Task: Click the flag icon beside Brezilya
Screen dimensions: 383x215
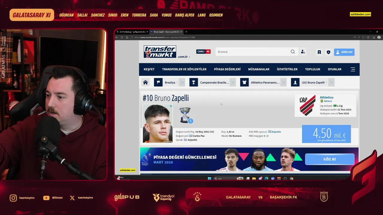Action: [158, 82]
